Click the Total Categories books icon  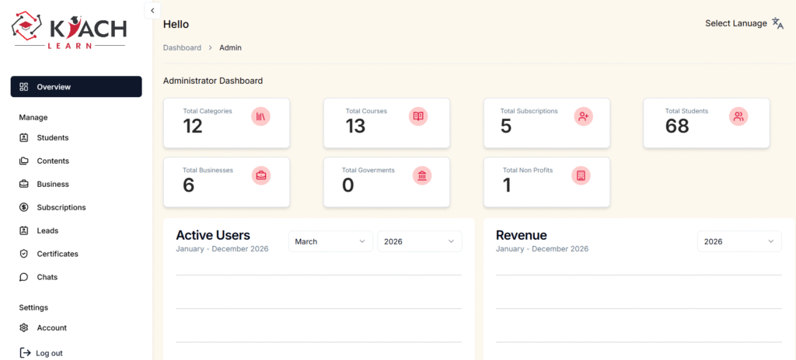click(x=261, y=116)
